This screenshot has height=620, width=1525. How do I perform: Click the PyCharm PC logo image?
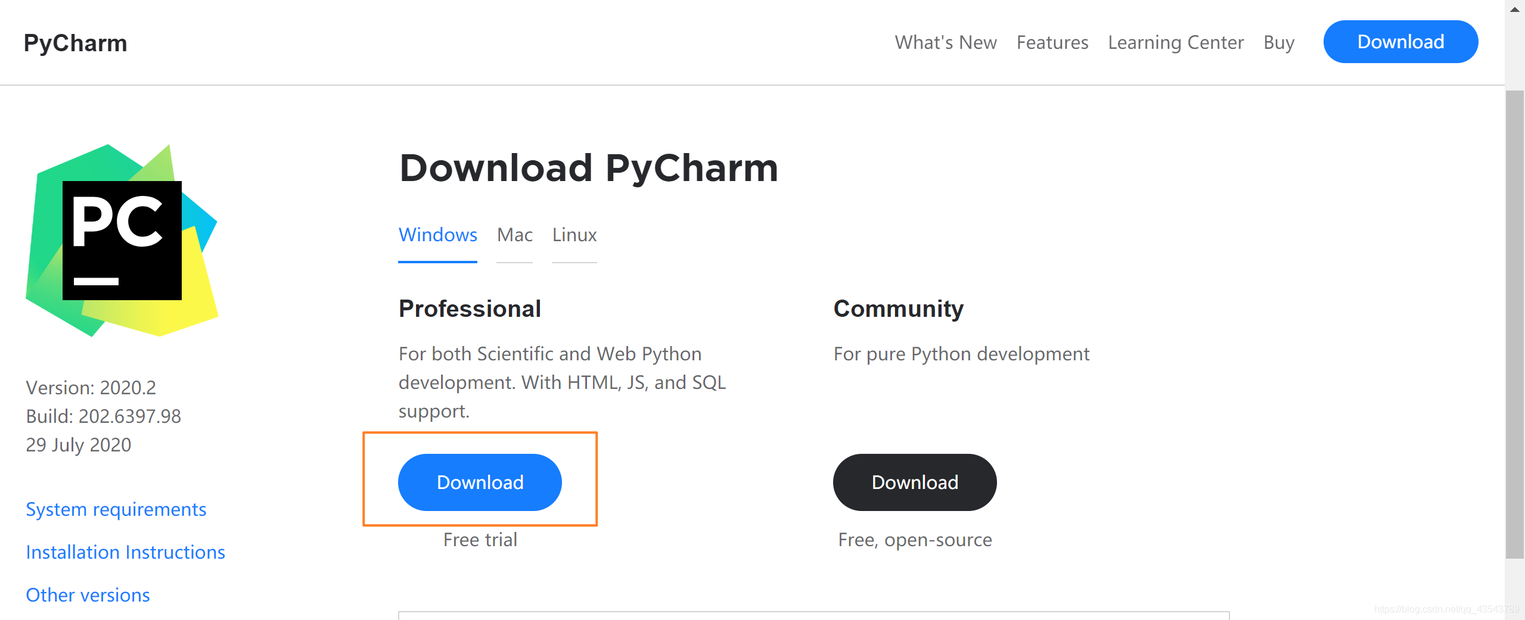pos(122,241)
